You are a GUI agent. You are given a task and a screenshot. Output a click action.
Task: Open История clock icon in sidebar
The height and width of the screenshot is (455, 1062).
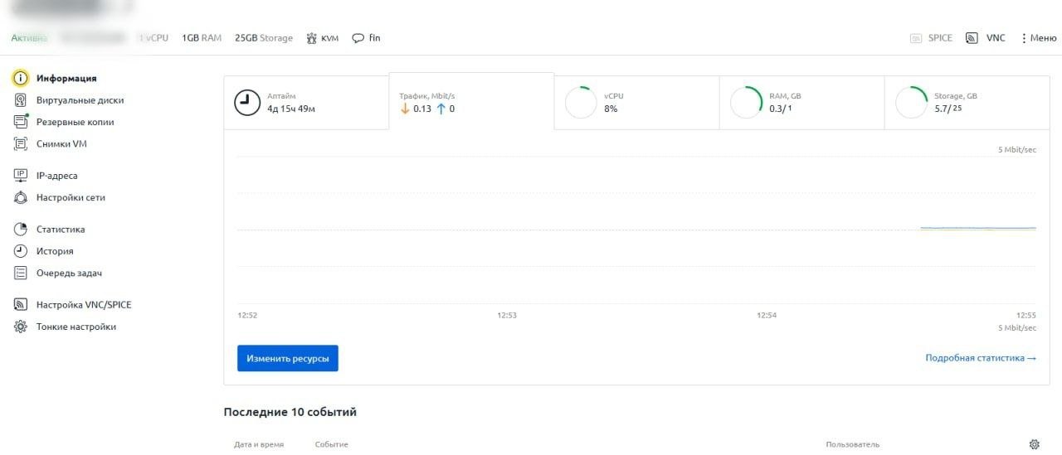(x=21, y=251)
